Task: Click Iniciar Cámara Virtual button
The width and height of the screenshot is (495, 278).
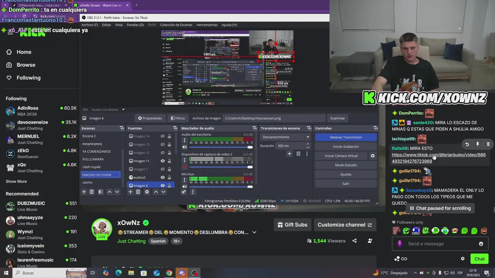Action: tap(341, 156)
